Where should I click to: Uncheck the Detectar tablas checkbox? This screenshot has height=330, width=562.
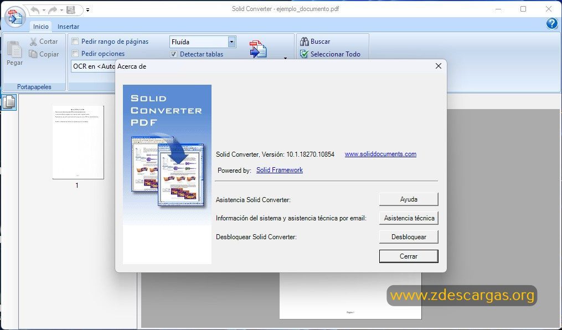coord(173,54)
